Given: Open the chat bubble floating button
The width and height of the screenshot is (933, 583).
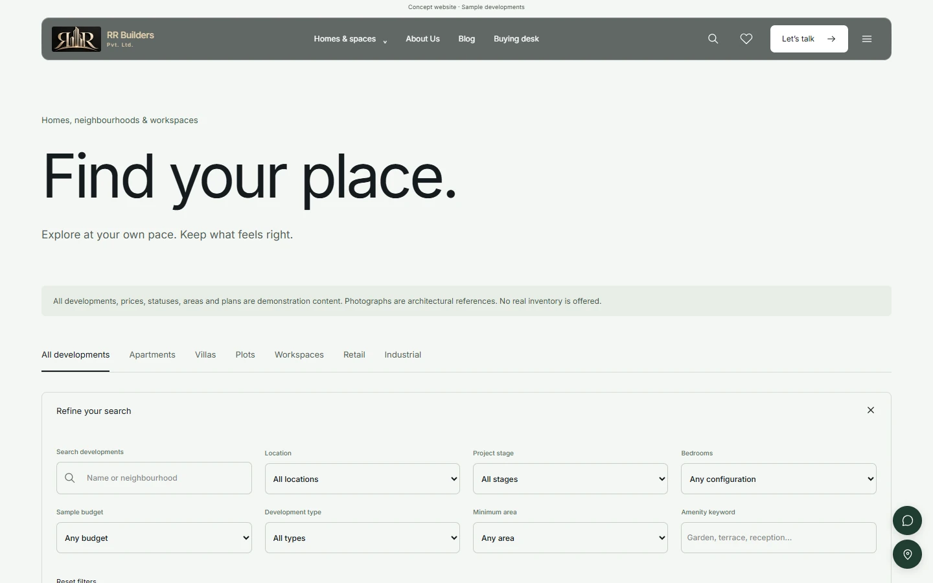Looking at the screenshot, I should point(907,520).
